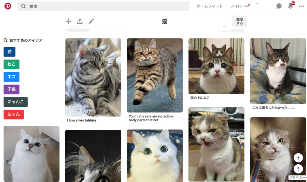The height and width of the screenshot is (182, 307).
Task: Select the にゃん red tag
Action: pyautogui.click(x=13, y=114)
